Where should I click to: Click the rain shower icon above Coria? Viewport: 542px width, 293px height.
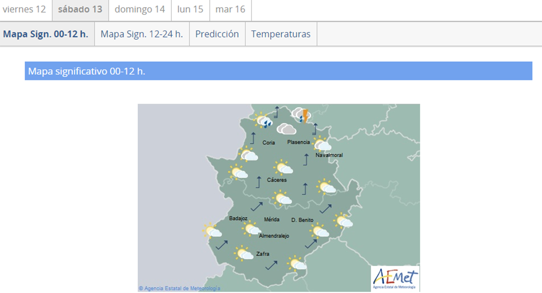[x=264, y=120]
